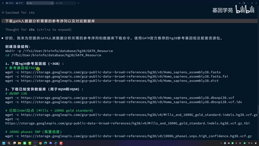Open the split-view icon on the v4 tab
Image resolution: width=259 pixels, height=146 pixels.
coord(52,3)
